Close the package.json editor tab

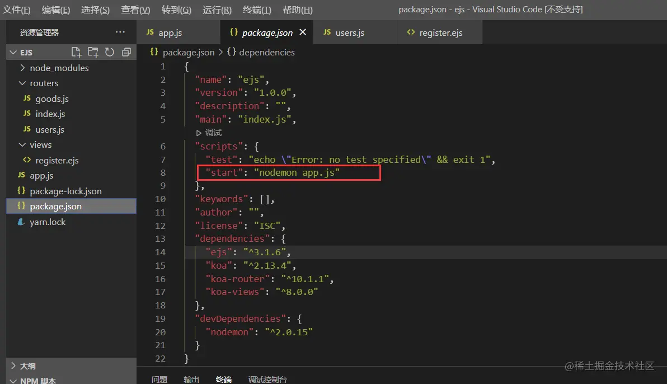(x=303, y=32)
